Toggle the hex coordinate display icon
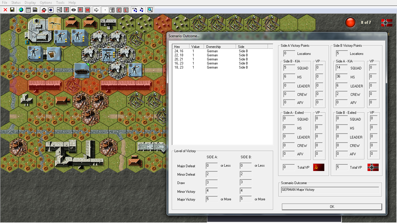This screenshot has height=223, width=397. coord(28,10)
